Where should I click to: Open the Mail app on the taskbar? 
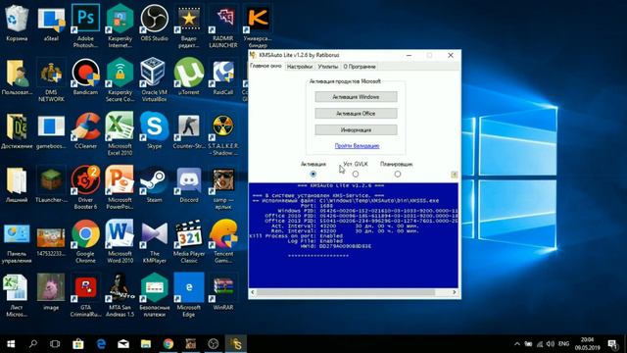point(123,344)
